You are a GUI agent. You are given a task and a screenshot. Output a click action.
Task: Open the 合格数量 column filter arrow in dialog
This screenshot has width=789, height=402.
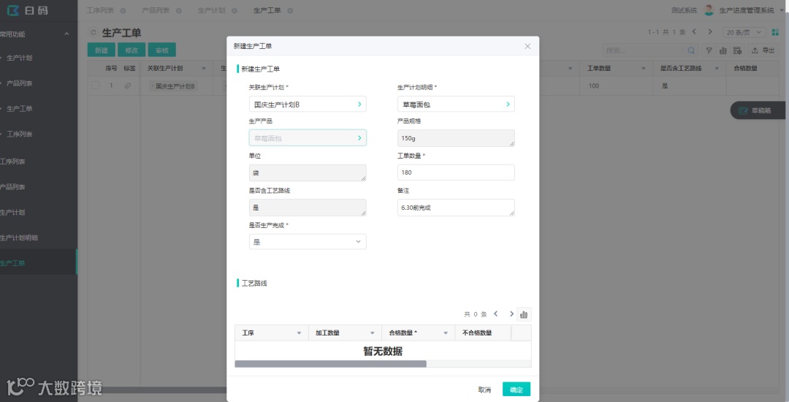[446, 333]
